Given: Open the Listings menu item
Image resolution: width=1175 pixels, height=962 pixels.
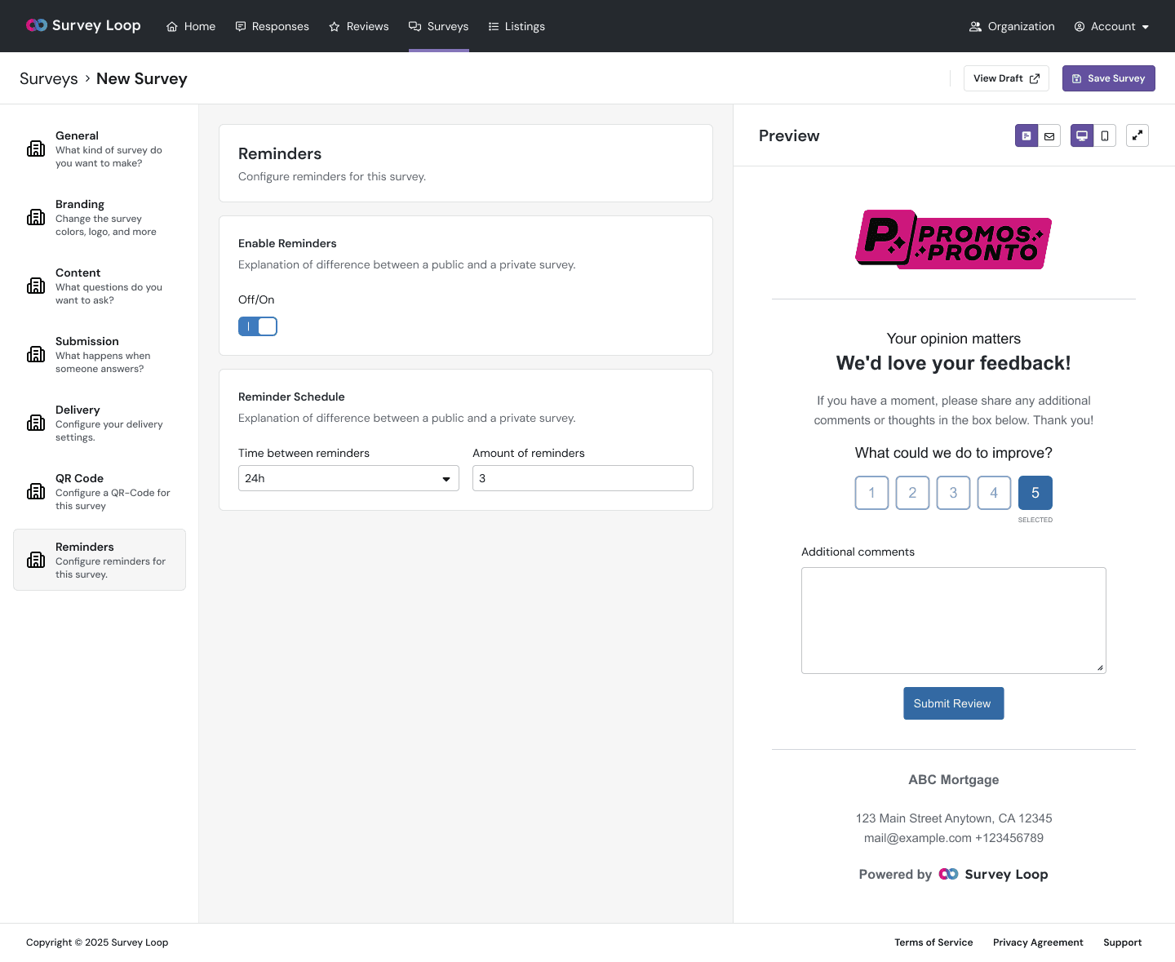Looking at the screenshot, I should [517, 26].
